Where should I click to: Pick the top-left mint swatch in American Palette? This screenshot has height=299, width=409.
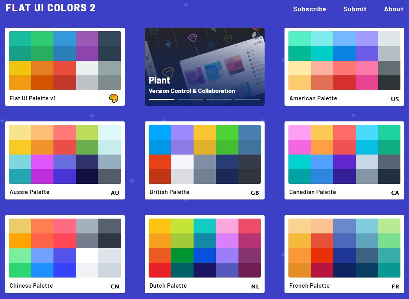tap(299, 39)
